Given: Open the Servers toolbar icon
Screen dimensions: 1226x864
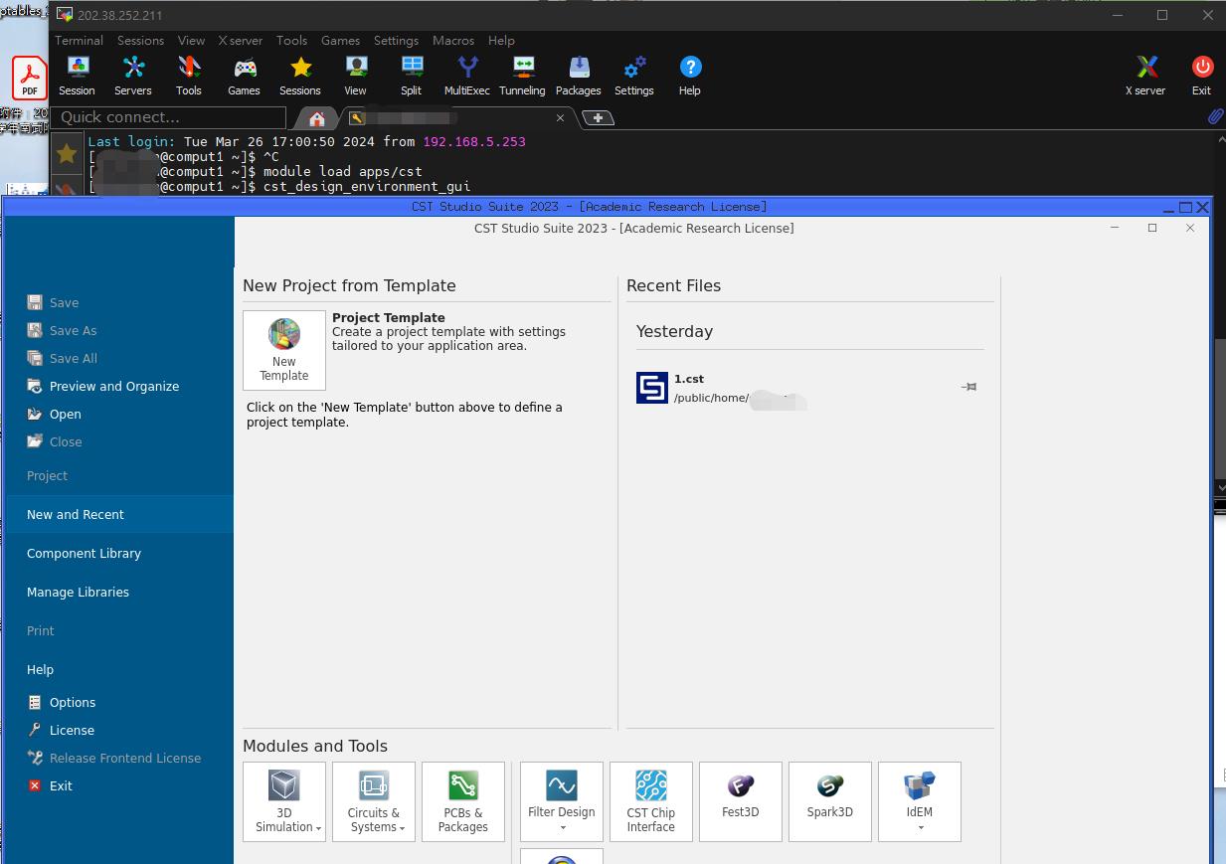Looking at the screenshot, I should tap(133, 76).
